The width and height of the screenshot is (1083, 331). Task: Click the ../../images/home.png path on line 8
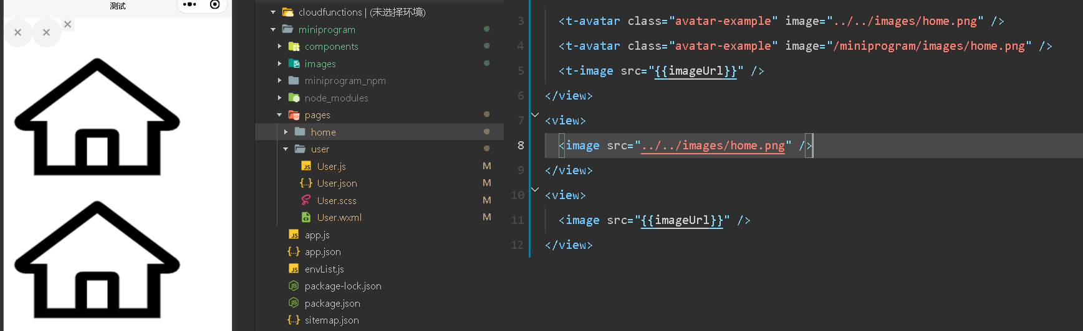click(x=713, y=146)
